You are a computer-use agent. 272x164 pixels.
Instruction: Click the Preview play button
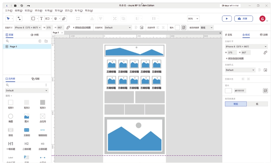click(227, 19)
